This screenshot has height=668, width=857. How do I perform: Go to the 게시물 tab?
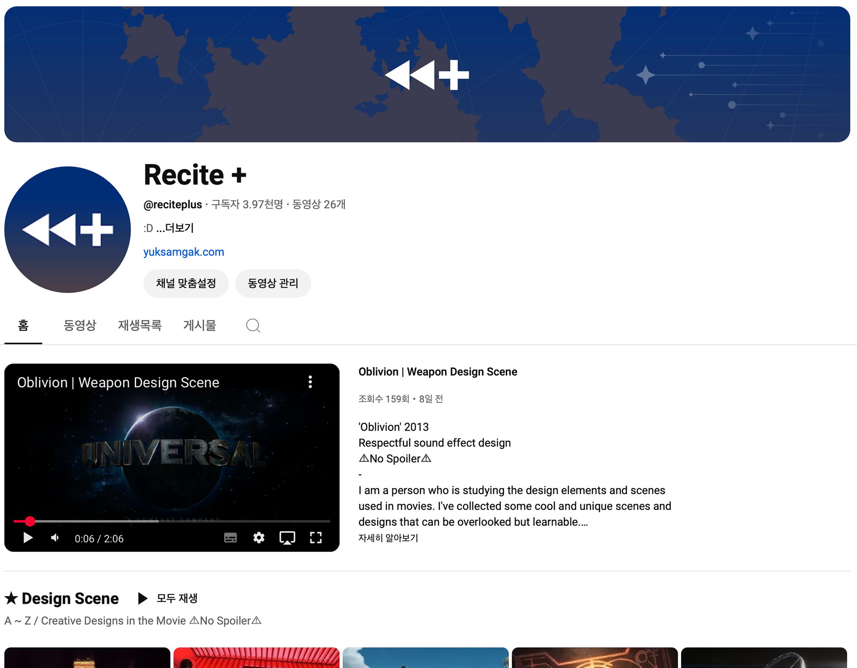[x=200, y=325]
